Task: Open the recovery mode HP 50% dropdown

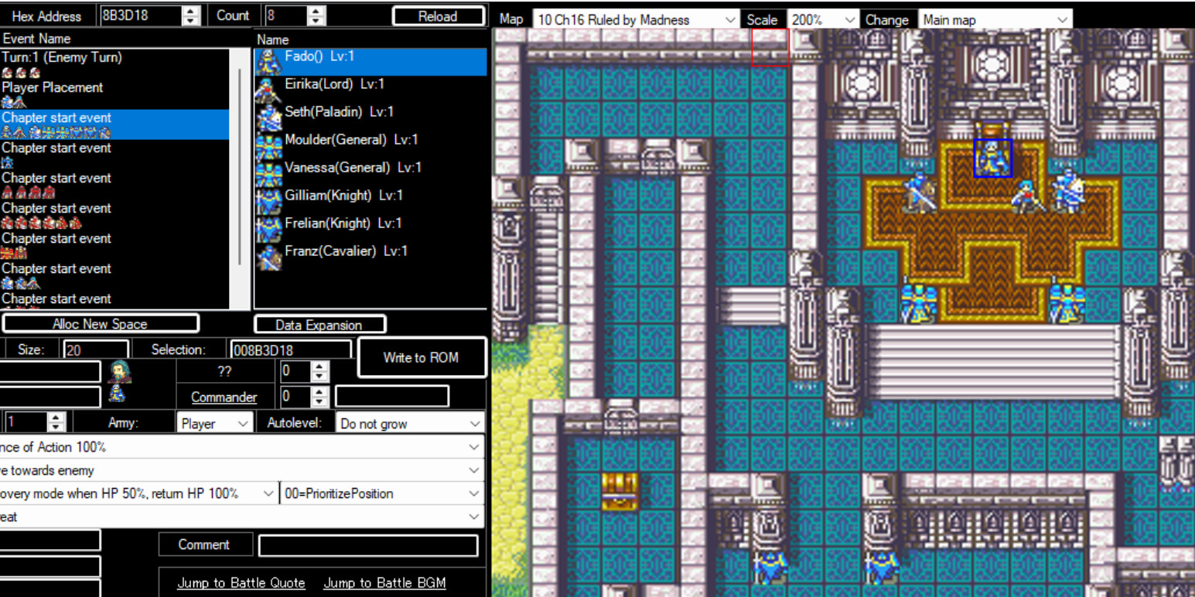Action: [139, 493]
